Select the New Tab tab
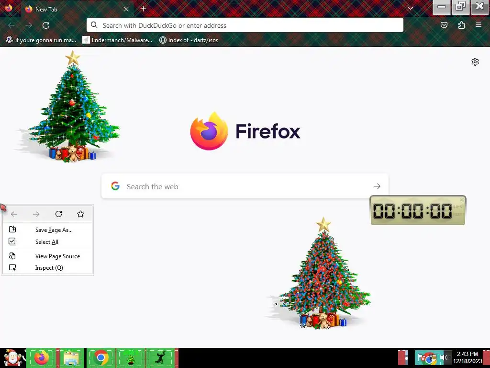The height and width of the screenshot is (368, 490). [77, 9]
